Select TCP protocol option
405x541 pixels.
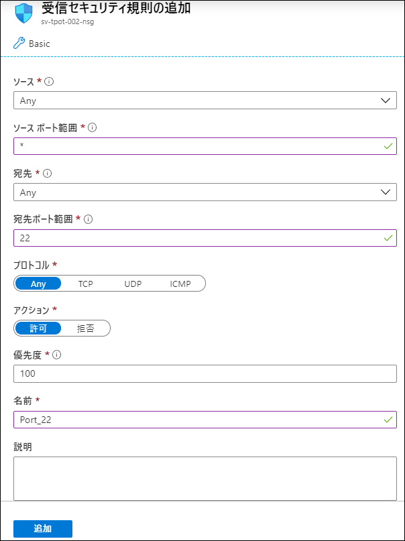tap(86, 284)
